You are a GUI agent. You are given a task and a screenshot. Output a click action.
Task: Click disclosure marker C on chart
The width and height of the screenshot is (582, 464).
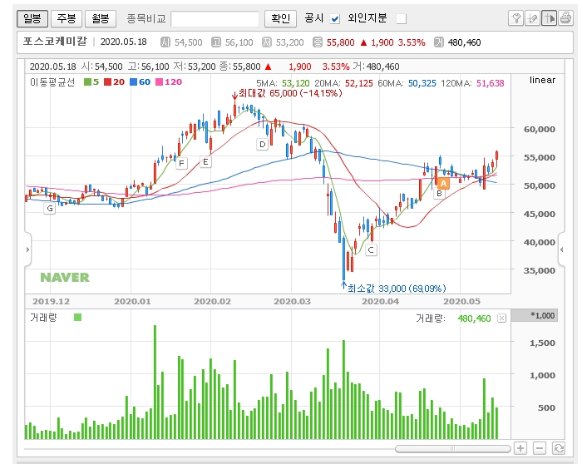(x=371, y=250)
